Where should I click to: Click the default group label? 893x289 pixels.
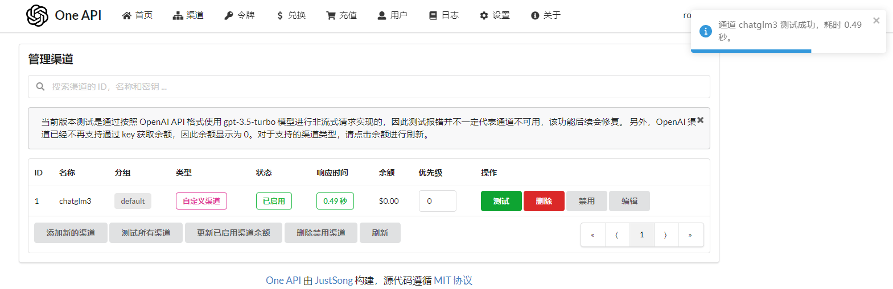(133, 201)
